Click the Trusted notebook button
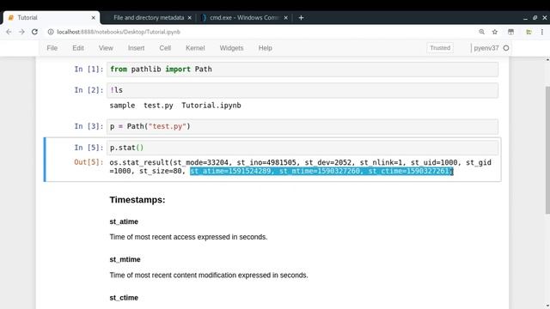The image size is (550, 309). 440,48
